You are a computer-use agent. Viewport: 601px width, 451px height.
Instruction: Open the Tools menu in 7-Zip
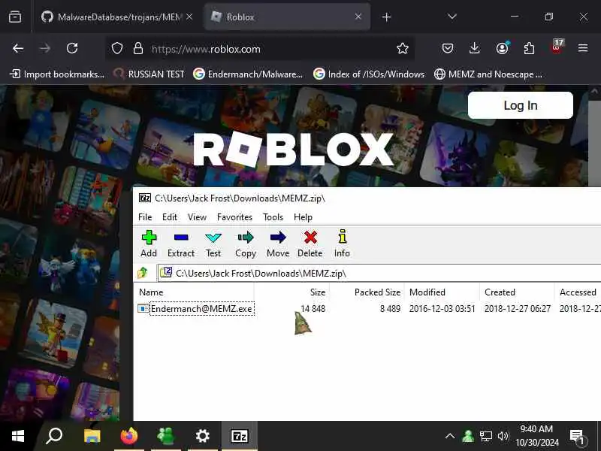click(273, 217)
